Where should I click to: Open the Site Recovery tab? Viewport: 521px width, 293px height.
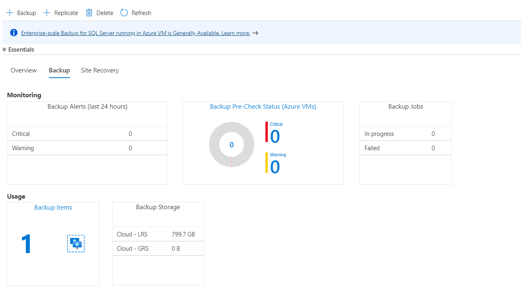coord(100,70)
